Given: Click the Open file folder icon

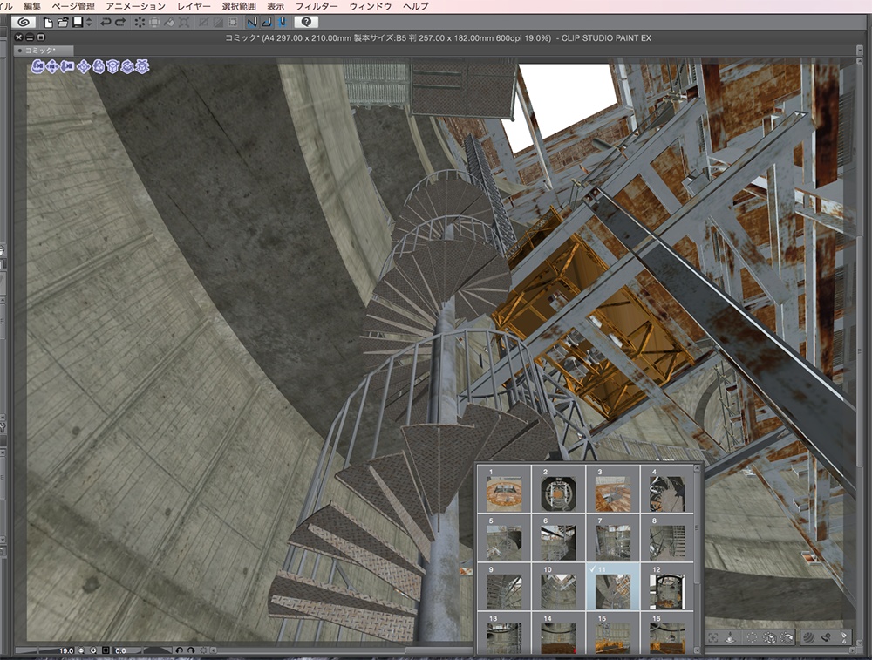Looking at the screenshot, I should pyautogui.click(x=63, y=23).
